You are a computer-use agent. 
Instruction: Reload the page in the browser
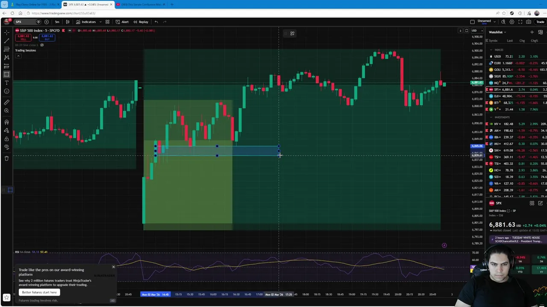[x=12, y=13]
